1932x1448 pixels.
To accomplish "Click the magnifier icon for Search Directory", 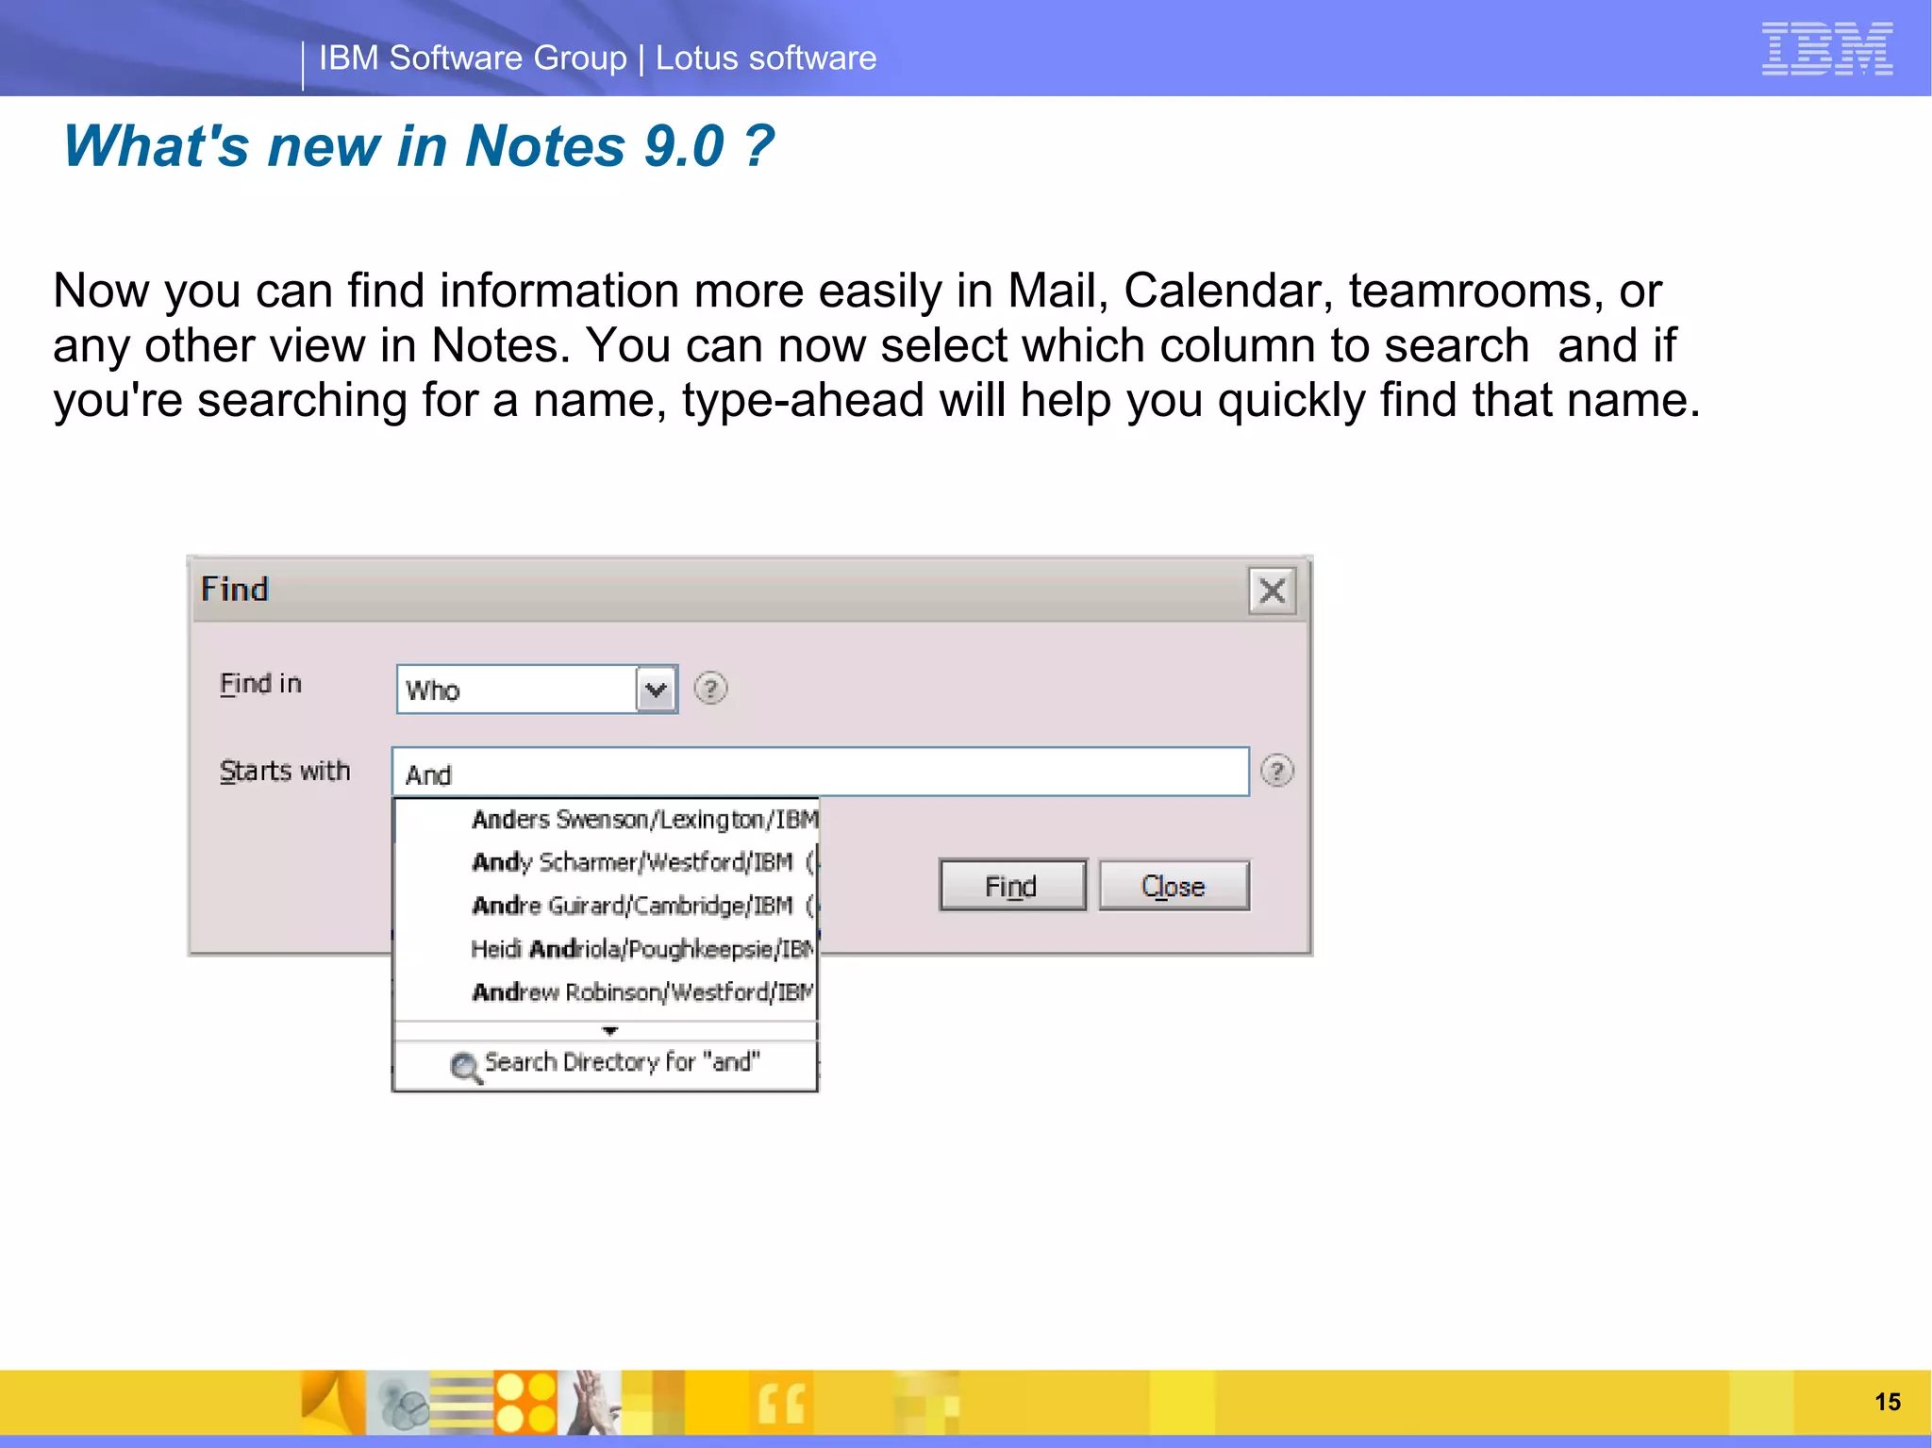I will 465,1068.
